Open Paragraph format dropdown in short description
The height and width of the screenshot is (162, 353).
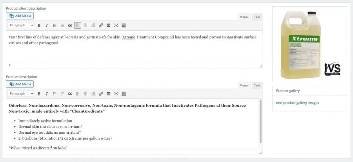[21, 25]
